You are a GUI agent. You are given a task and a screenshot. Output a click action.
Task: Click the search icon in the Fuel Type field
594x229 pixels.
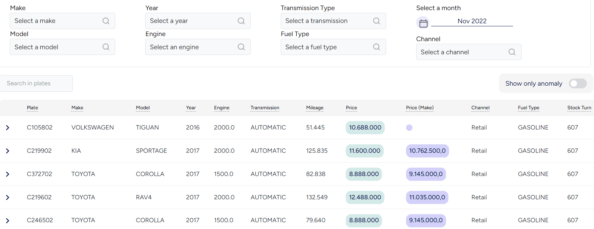(x=376, y=47)
